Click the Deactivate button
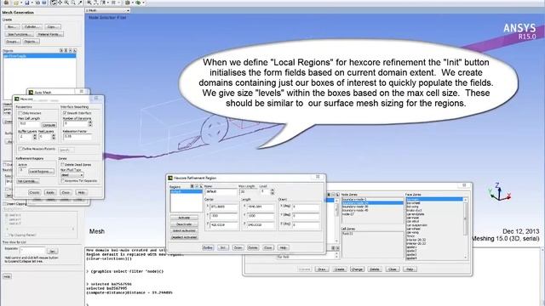The image size is (545, 306). click(184, 224)
